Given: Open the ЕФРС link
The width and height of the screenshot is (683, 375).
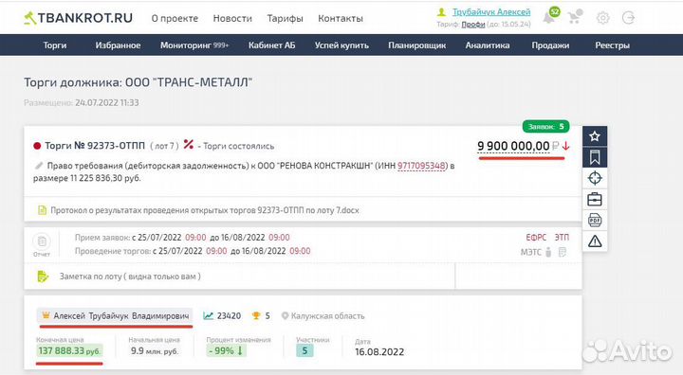Looking at the screenshot, I should [x=536, y=238].
